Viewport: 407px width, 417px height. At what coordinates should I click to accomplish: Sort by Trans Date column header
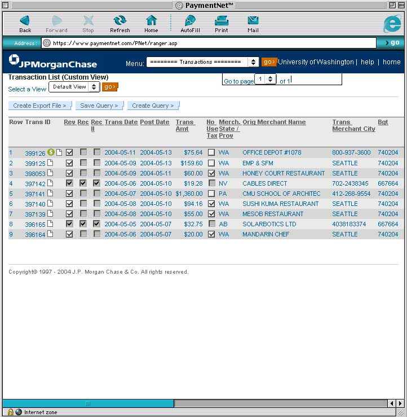121,122
